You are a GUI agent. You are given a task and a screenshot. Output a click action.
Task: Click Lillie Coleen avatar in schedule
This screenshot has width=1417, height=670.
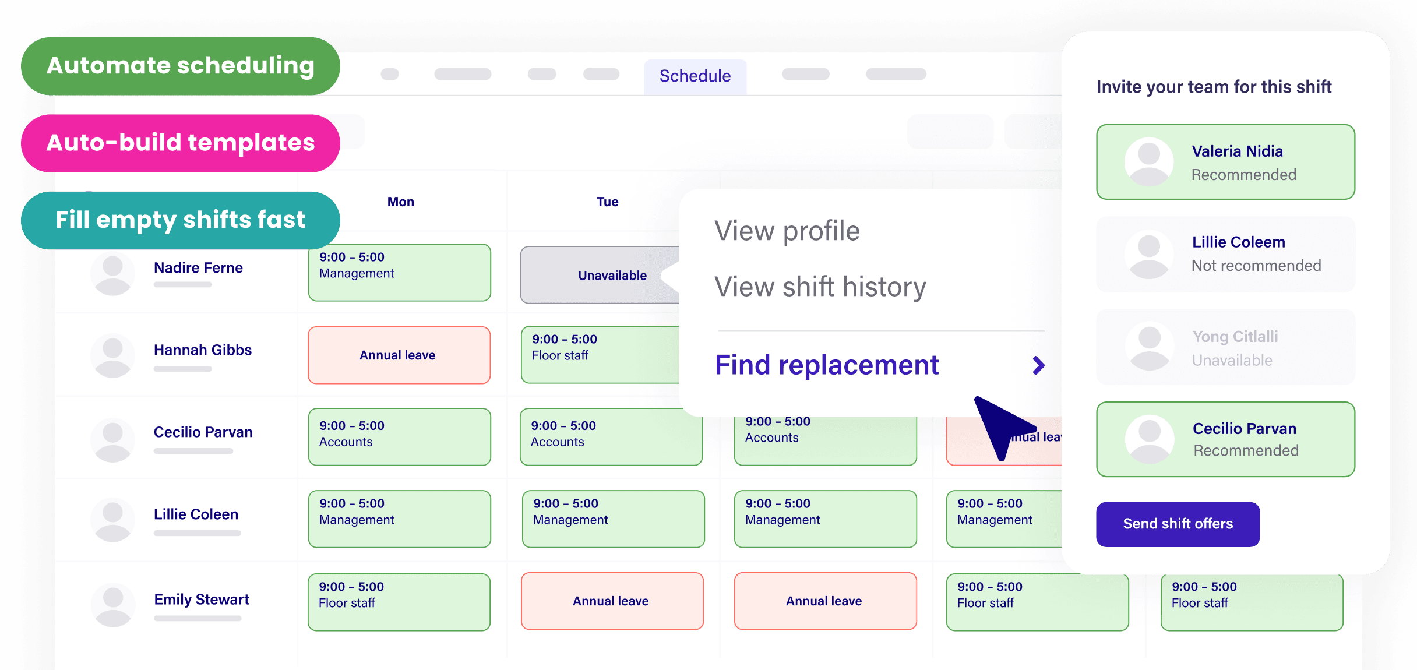(x=112, y=520)
